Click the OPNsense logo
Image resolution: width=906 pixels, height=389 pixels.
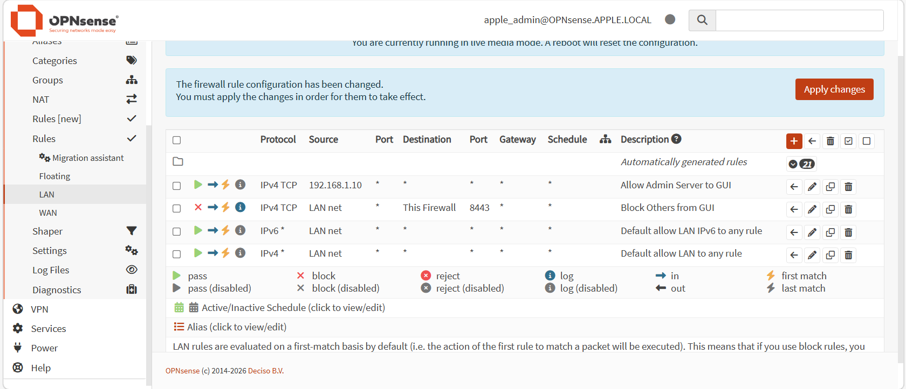pyautogui.click(x=65, y=20)
